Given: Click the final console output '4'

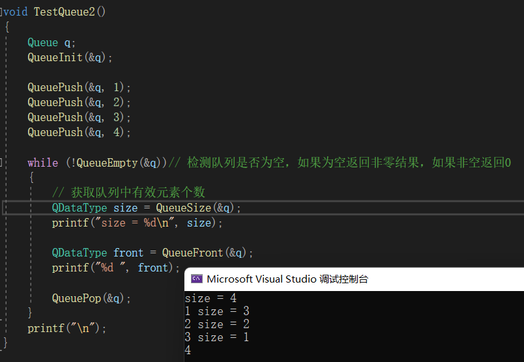Looking at the screenshot, I should 188,350.
